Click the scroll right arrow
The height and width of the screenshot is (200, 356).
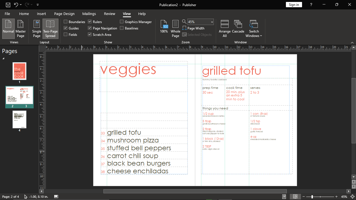(348, 191)
